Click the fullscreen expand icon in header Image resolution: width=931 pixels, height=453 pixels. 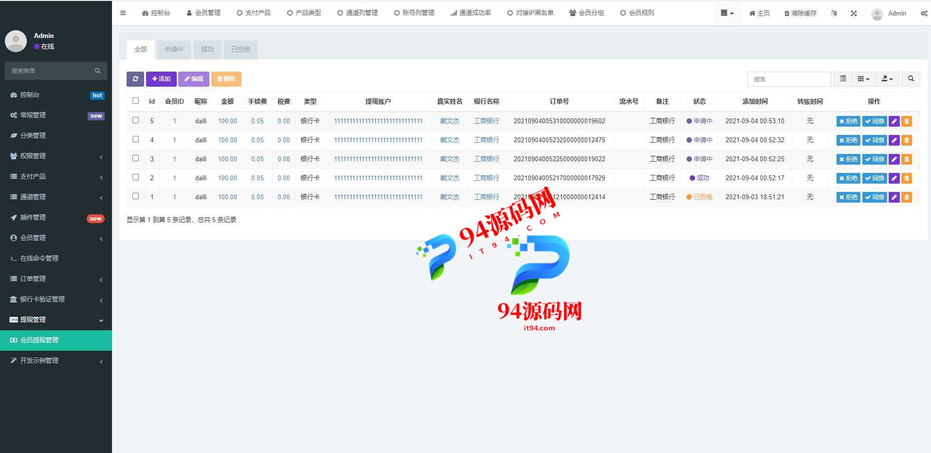(854, 14)
